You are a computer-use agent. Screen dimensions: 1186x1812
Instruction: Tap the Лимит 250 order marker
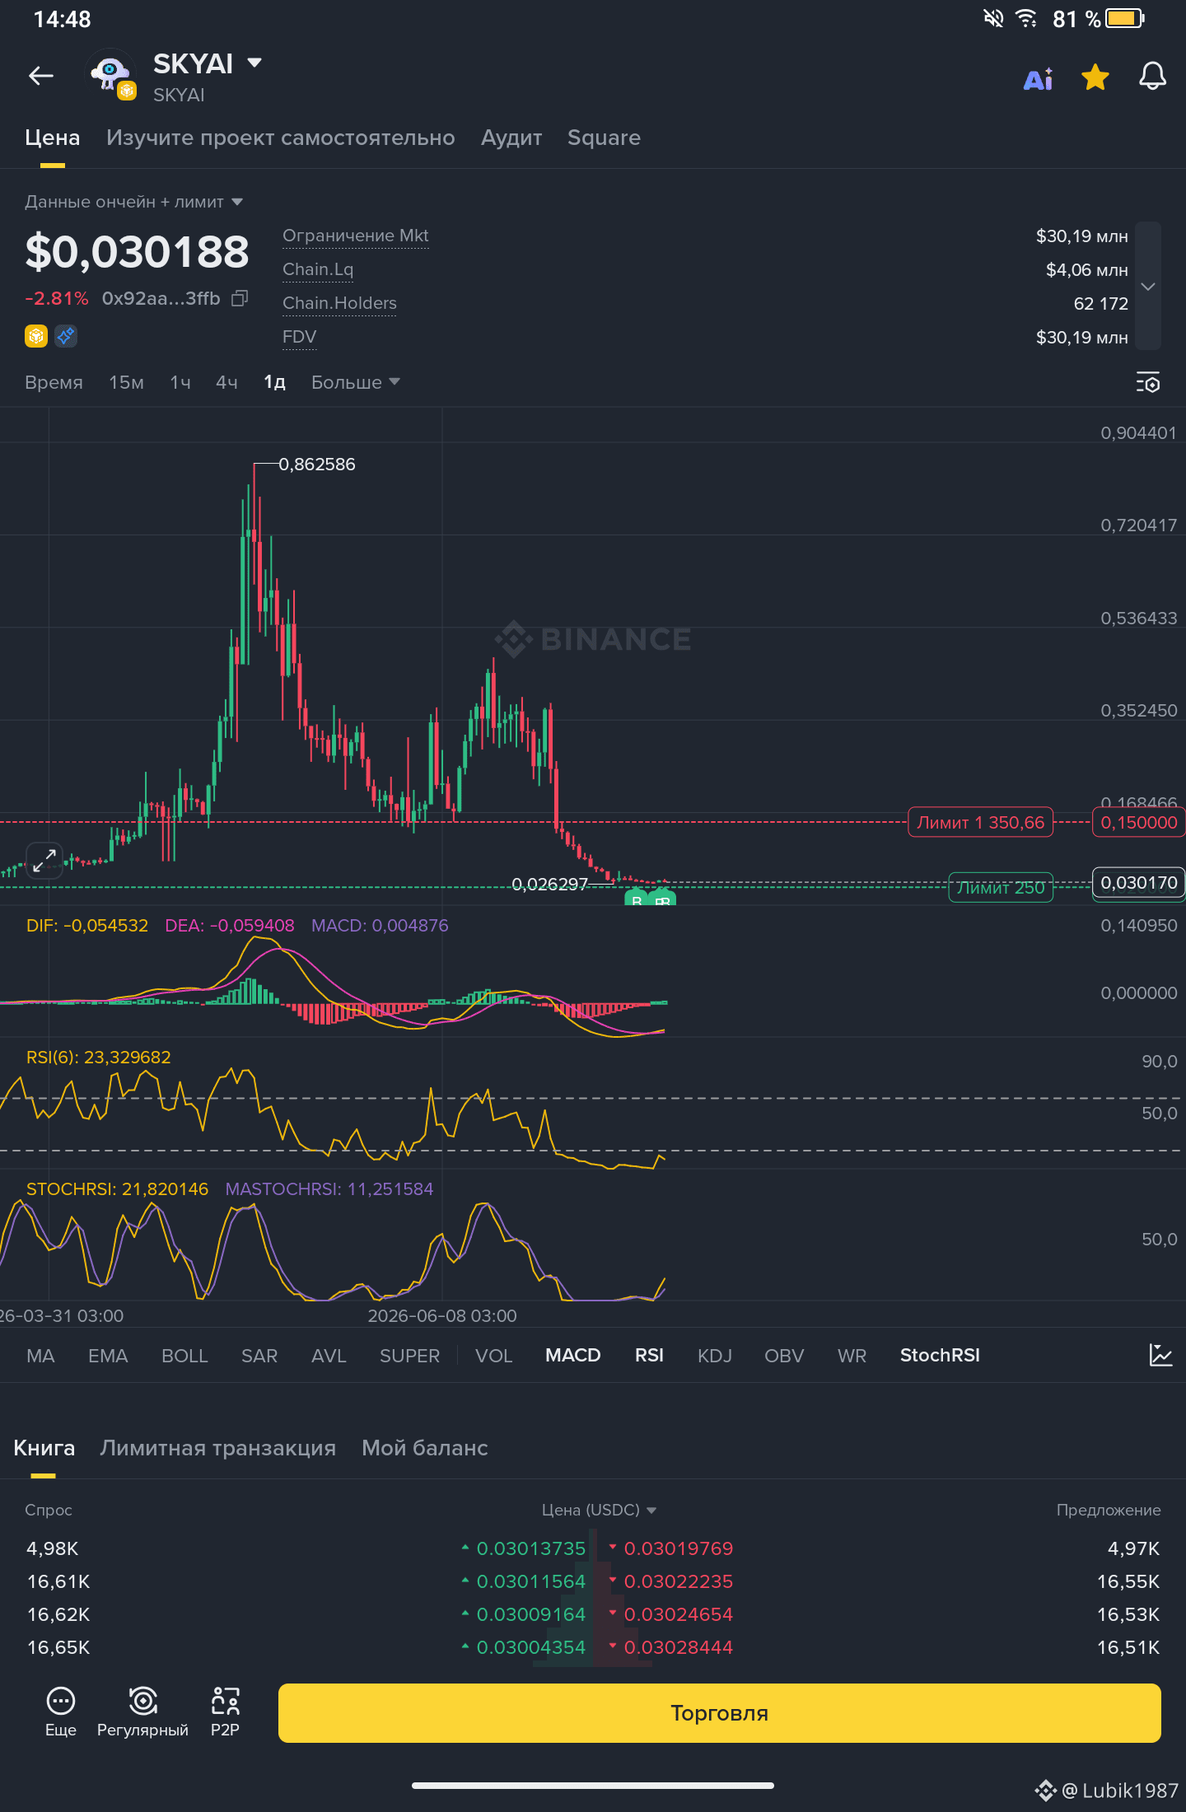pos(1001,888)
